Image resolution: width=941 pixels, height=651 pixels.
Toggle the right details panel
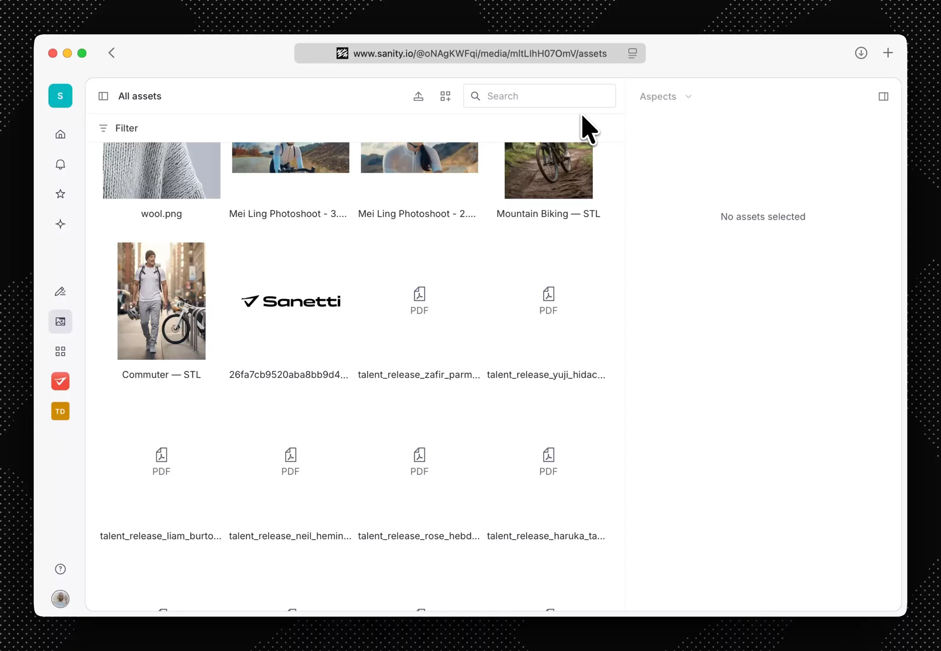click(x=883, y=97)
